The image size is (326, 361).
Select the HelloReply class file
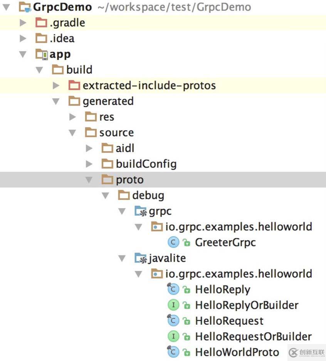pyautogui.click(x=222, y=290)
